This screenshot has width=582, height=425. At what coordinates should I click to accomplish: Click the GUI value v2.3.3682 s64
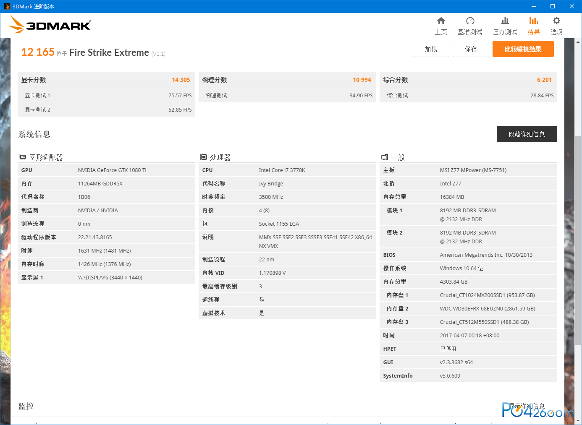tap(456, 362)
